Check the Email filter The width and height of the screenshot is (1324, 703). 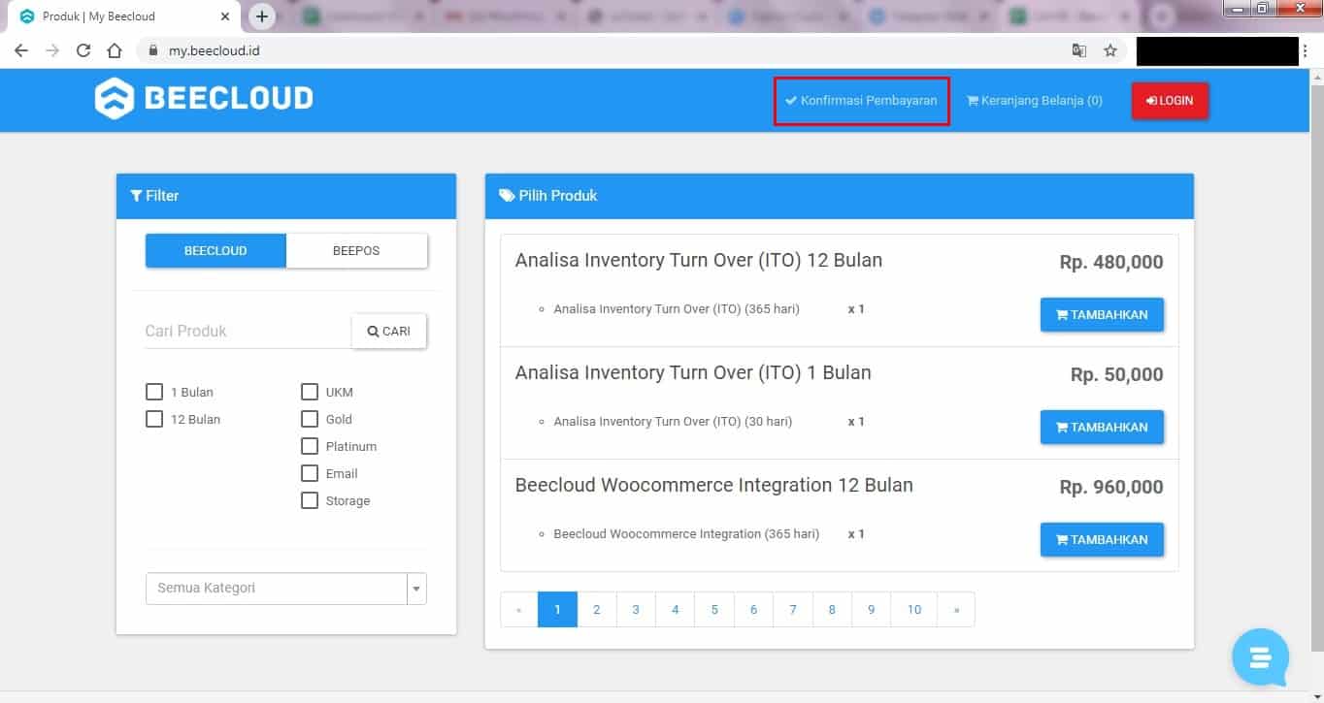[x=310, y=473]
